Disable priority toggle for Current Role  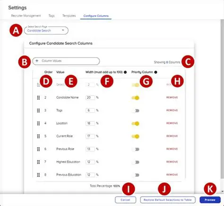tap(136, 137)
